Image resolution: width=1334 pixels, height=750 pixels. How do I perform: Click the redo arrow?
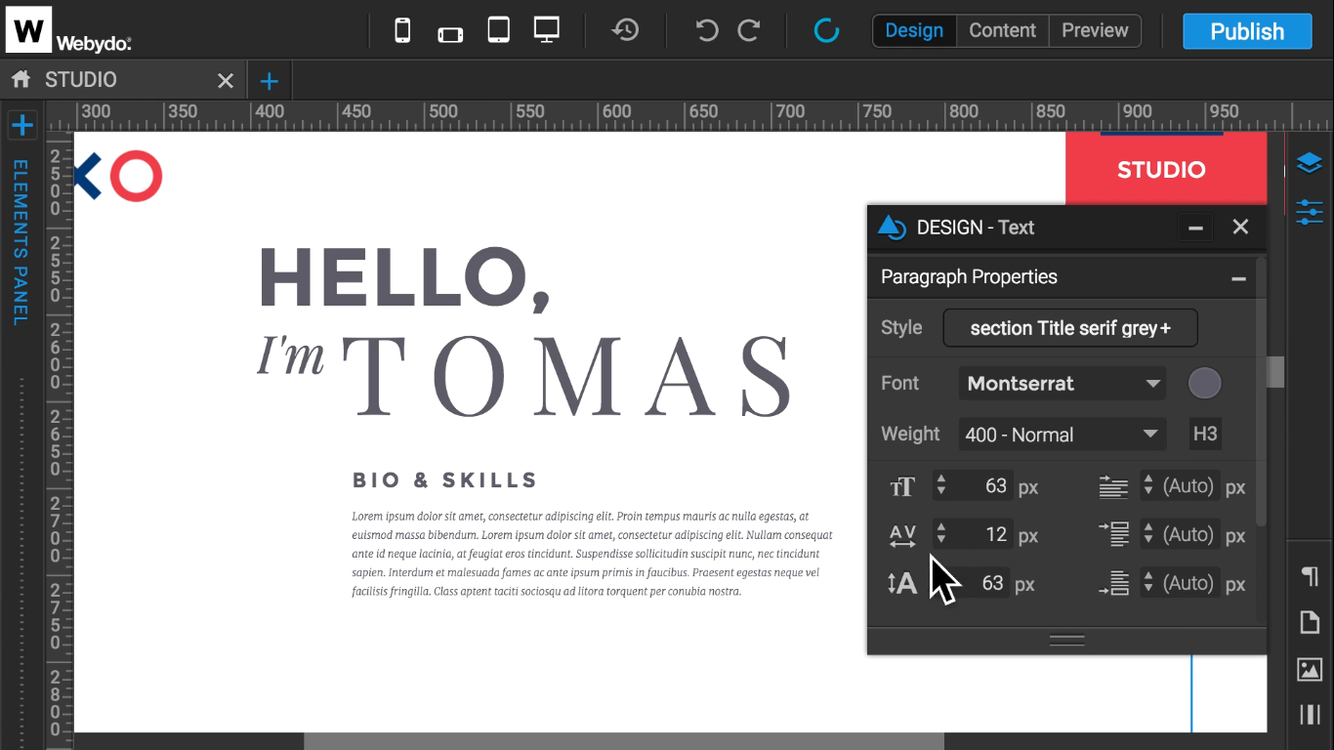(x=749, y=30)
